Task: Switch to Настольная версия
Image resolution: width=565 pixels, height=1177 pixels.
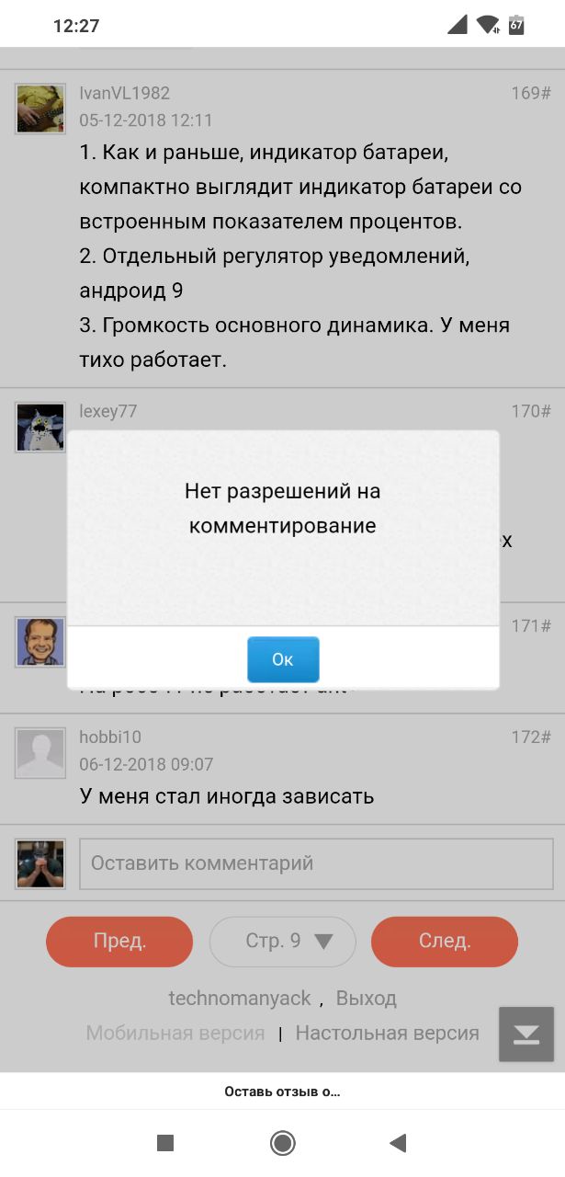Action: (388, 1034)
